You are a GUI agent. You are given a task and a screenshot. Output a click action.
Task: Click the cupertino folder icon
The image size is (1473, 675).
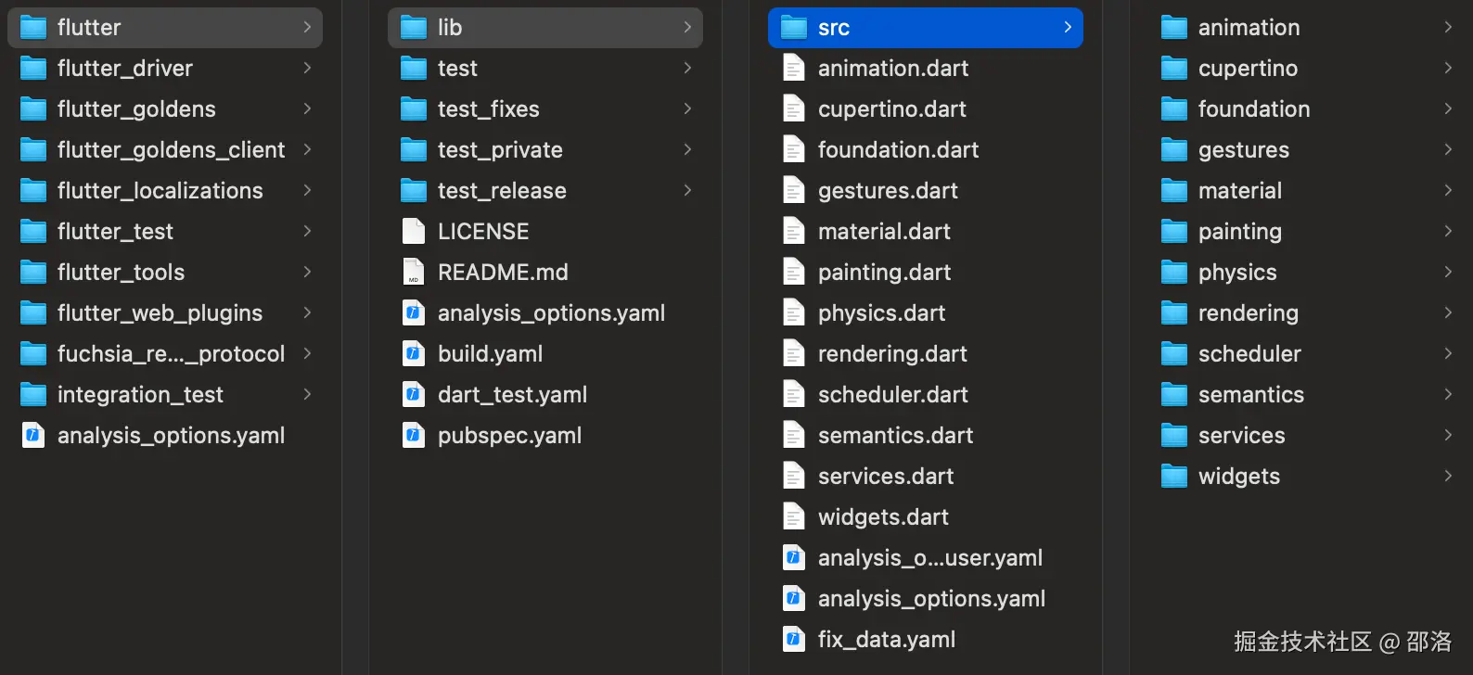pos(1174,69)
